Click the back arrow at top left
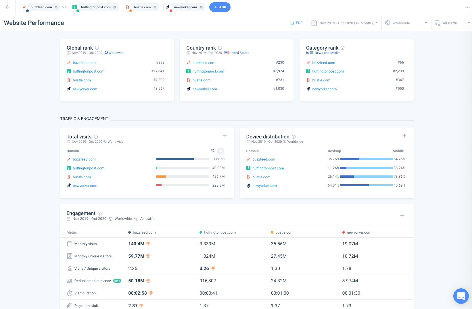The width and height of the screenshot is (472, 309). [x=7, y=7]
